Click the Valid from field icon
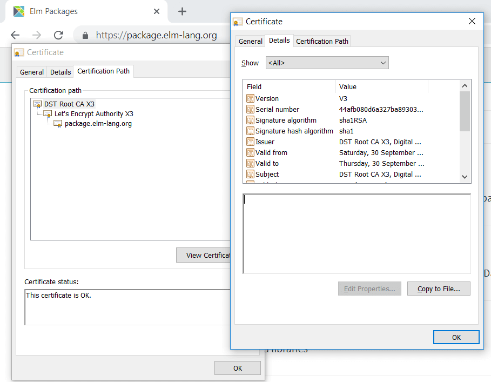The image size is (491, 382). coord(250,152)
